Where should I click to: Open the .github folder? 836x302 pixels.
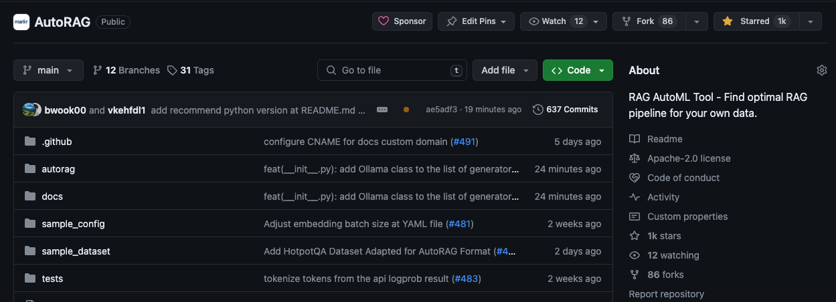[56, 142]
